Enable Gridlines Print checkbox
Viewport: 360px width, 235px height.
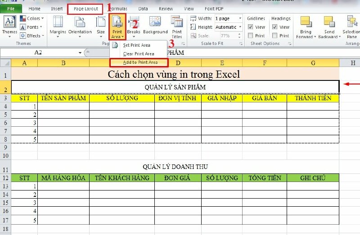click(251, 35)
